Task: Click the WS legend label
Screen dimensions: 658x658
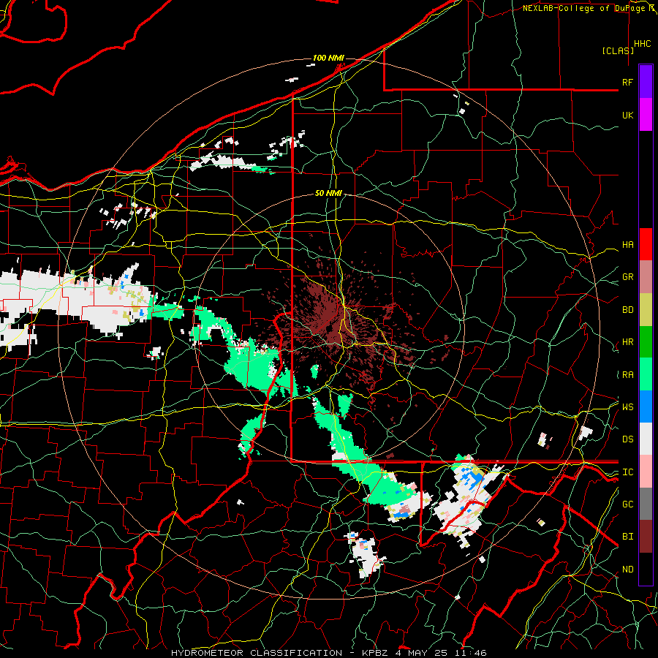Action: (x=627, y=407)
